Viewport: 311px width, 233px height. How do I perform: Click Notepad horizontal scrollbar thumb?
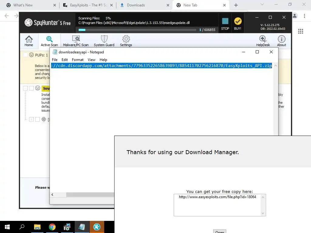[x=90, y=194]
